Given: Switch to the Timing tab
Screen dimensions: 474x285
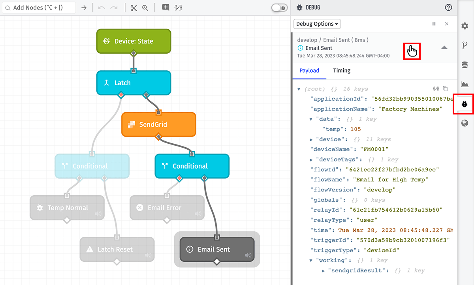Looking at the screenshot, I should (x=342, y=70).
